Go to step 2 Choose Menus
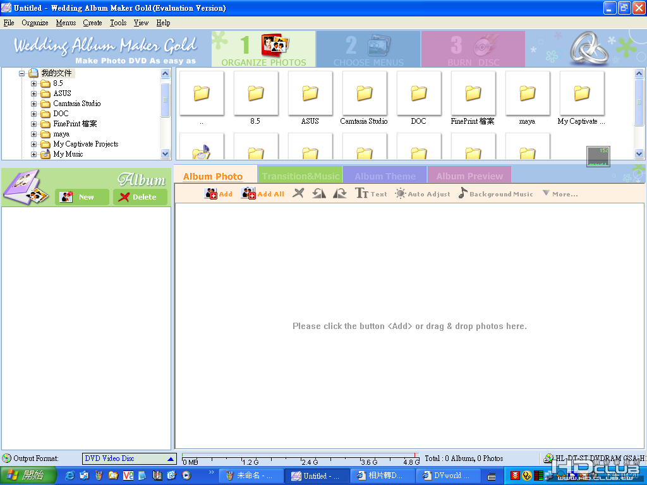The height and width of the screenshot is (485, 647). pos(368,49)
